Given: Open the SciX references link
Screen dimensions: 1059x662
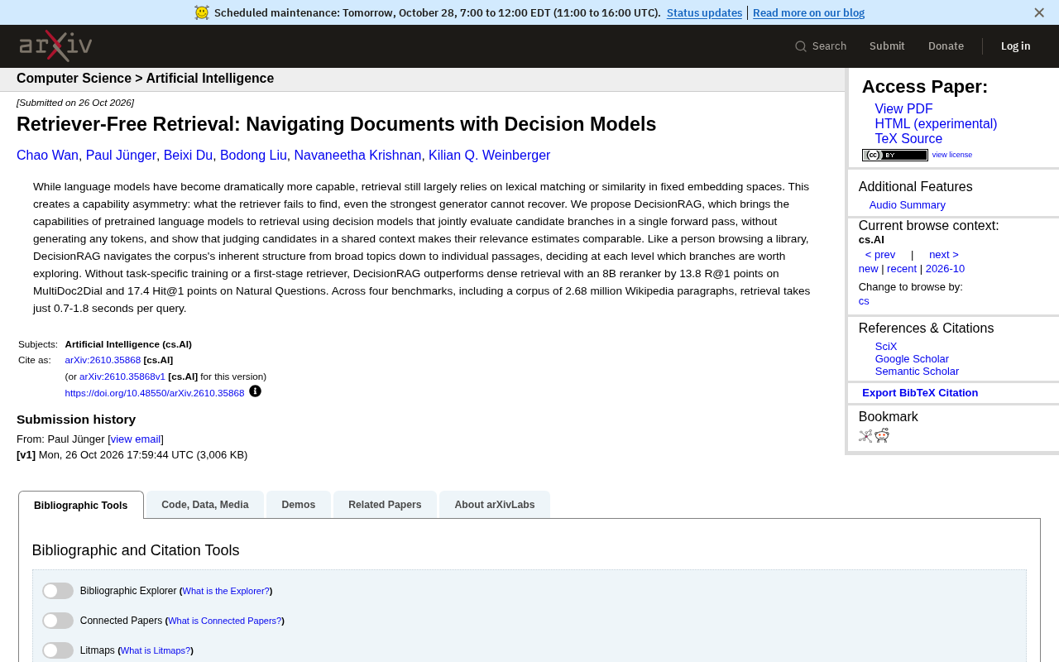Looking at the screenshot, I should tap(886, 347).
